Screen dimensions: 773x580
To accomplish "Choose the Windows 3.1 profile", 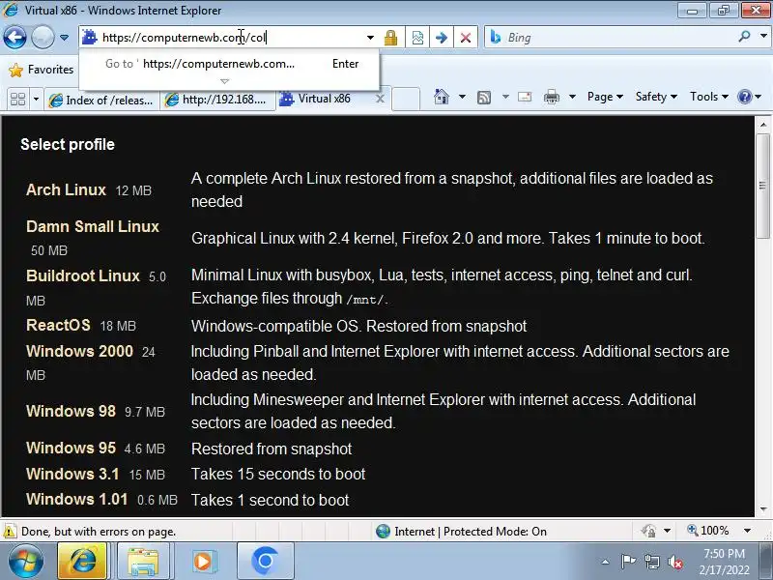I will 72,474.
